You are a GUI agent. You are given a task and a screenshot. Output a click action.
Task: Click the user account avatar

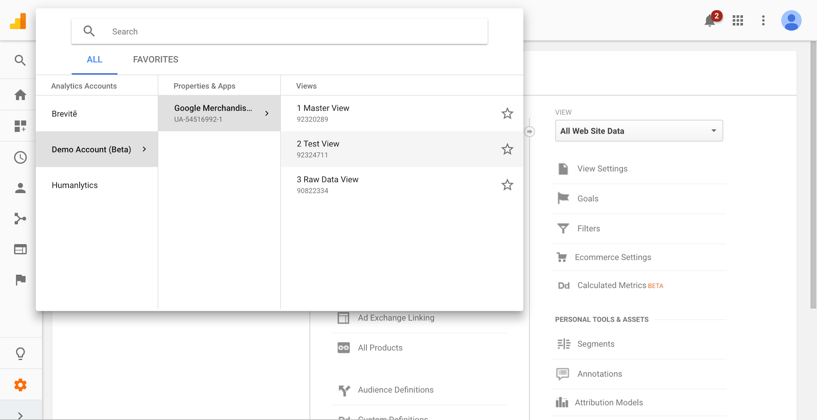tap(791, 20)
